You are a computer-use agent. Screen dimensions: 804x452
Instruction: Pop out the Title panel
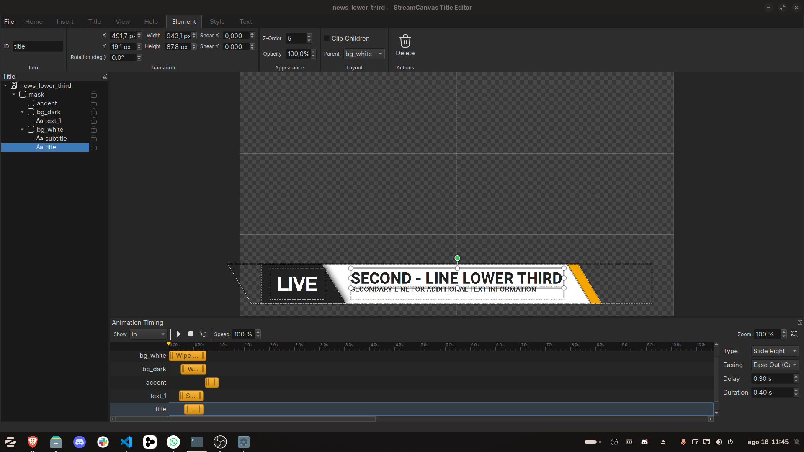(105, 77)
